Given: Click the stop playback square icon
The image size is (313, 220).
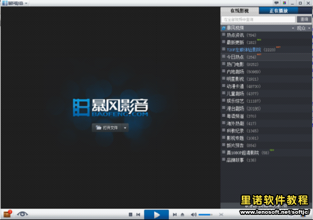Looking at the screenshot, I should point(131,214).
